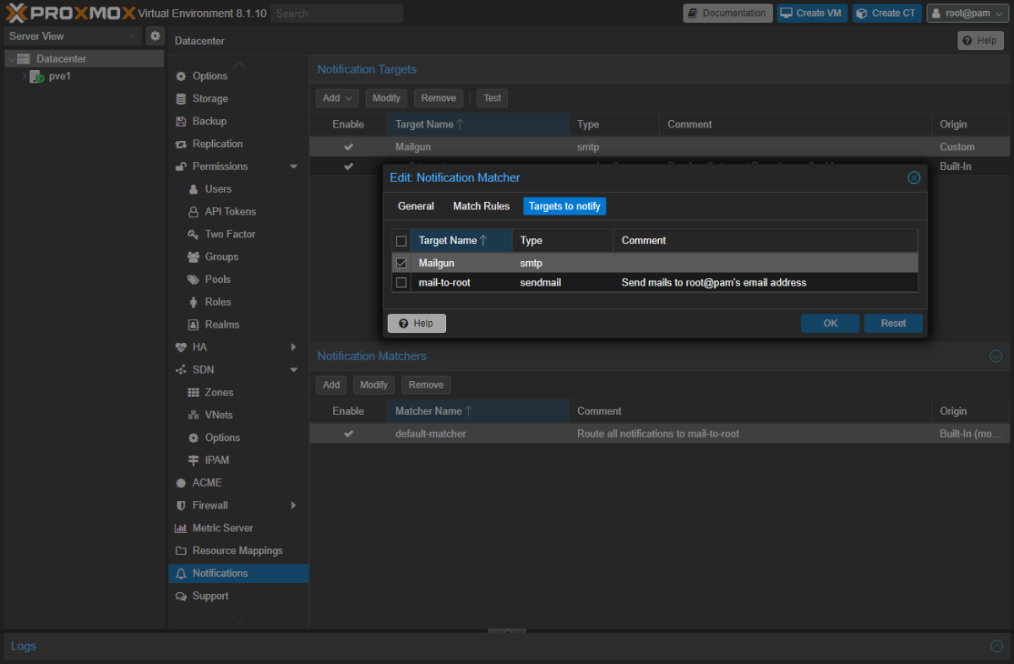Viewport: 1014px width, 664px height.
Task: Switch to the Match Rules tab
Action: 481,206
